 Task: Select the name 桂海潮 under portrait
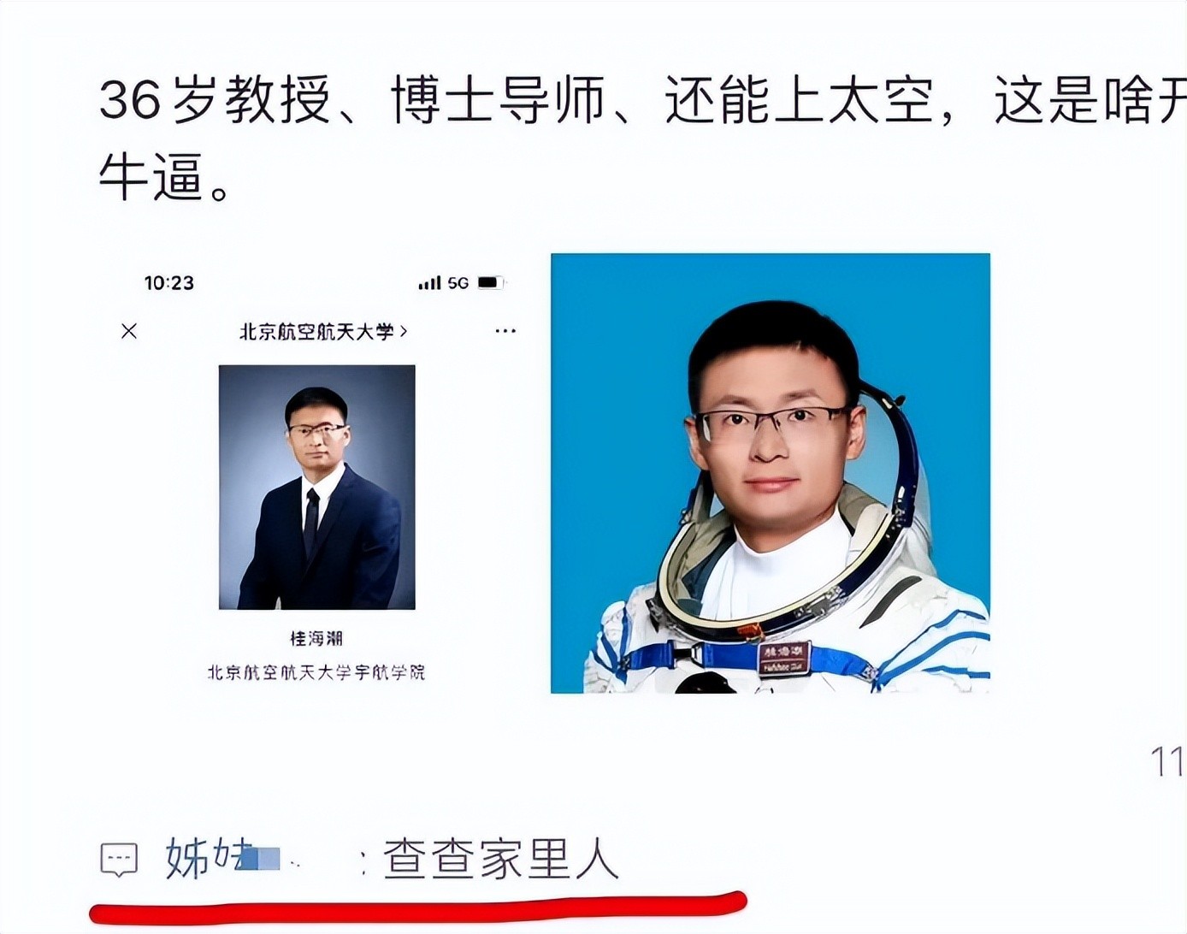click(x=316, y=638)
